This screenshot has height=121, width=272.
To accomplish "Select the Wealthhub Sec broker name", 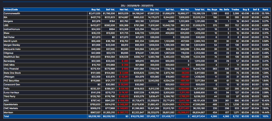I will [12, 57].
